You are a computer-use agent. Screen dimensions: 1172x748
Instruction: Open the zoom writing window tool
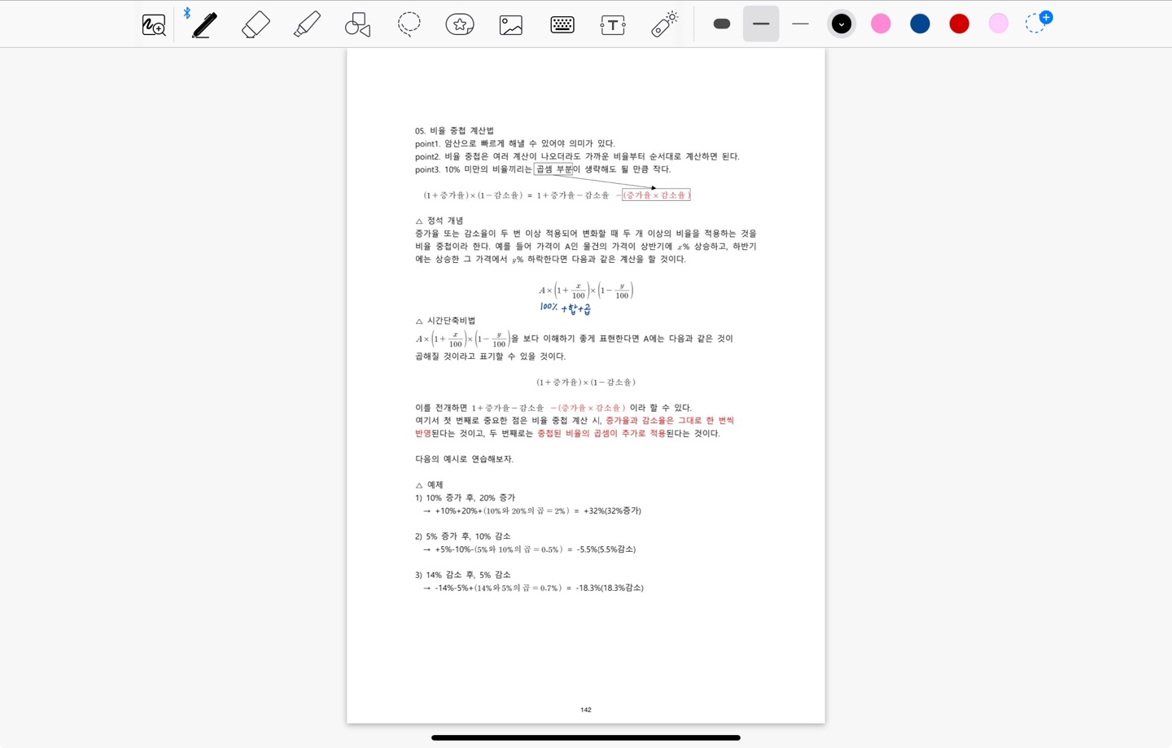(x=154, y=25)
